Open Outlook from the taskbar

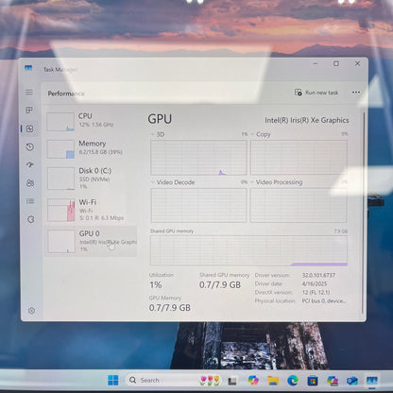point(352,381)
